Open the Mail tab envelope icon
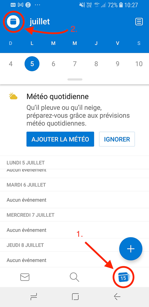Viewport: 149px width, 307px height. 25,277
